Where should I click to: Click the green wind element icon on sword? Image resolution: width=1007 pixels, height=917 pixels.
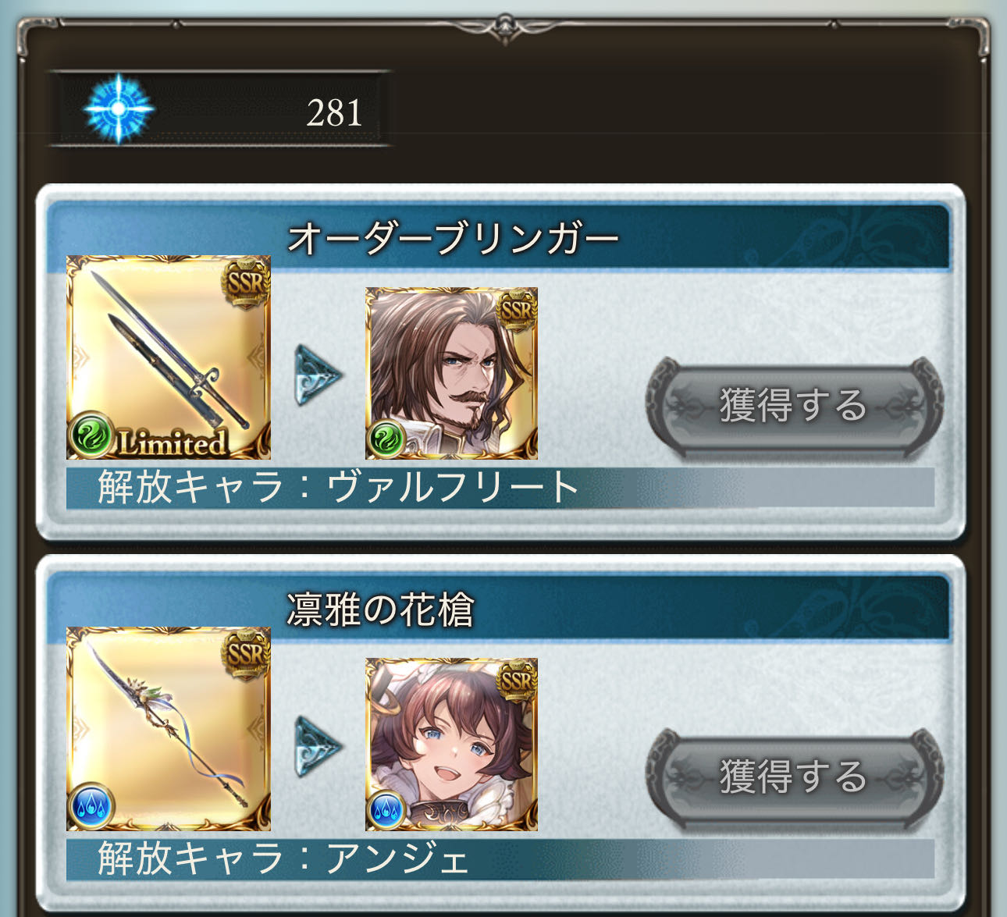pyautogui.click(x=92, y=435)
